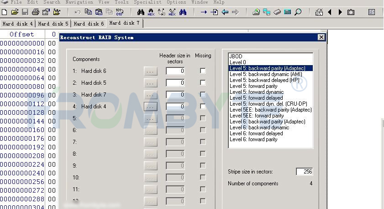384x209 pixels.
Task: Click the Go To Sector arrow-into-page icon
Action: (214, 12)
